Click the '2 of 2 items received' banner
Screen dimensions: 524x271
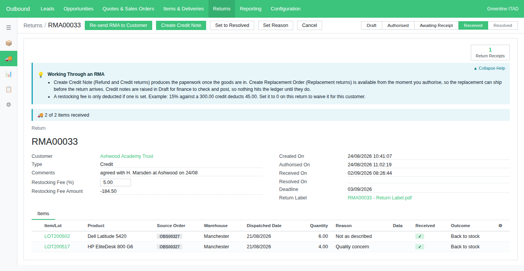click(270, 115)
